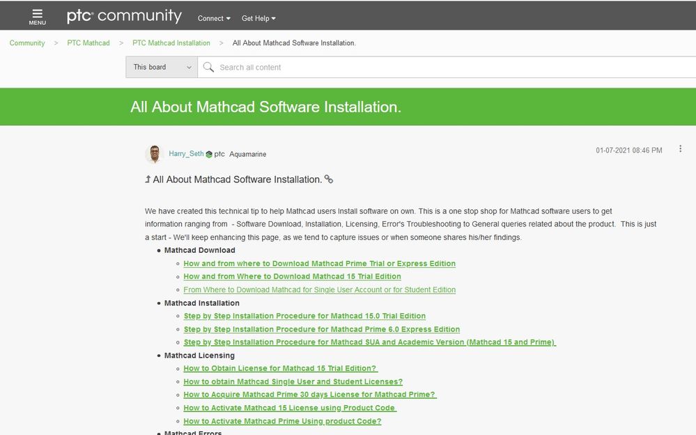Screen dimensions: 696x435
Task: Click the search magnifier icon
Action: (208, 68)
